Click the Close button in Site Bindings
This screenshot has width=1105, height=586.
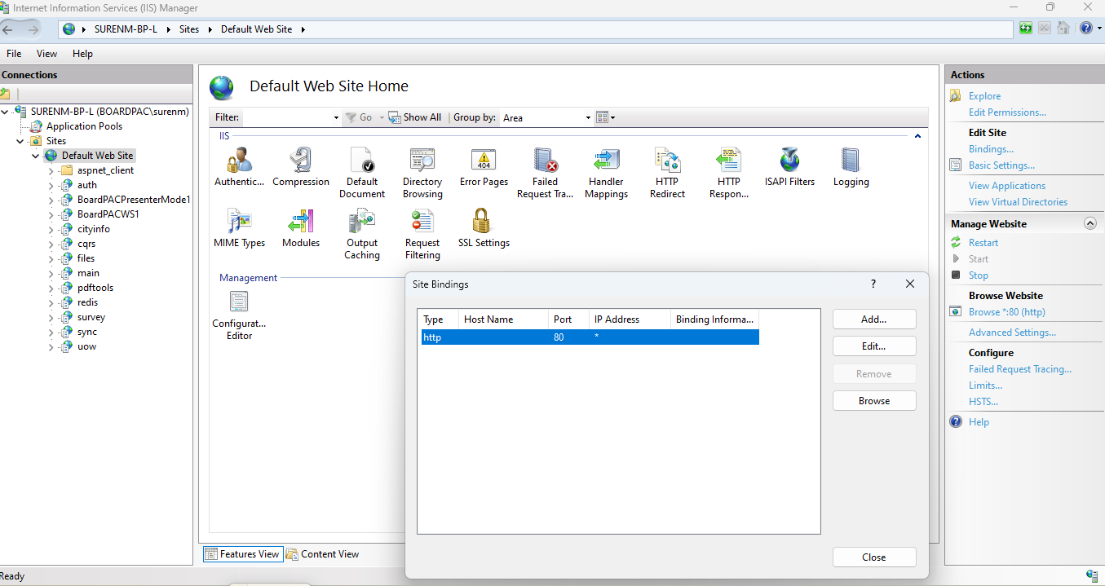coord(874,557)
